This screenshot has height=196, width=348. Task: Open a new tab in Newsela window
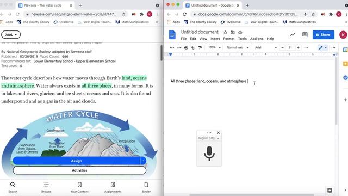(80, 5)
